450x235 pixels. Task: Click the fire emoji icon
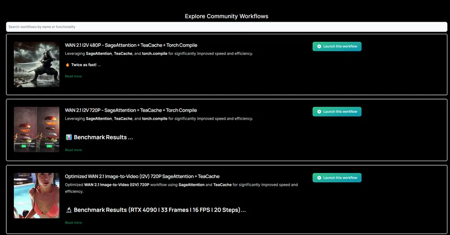click(x=67, y=65)
